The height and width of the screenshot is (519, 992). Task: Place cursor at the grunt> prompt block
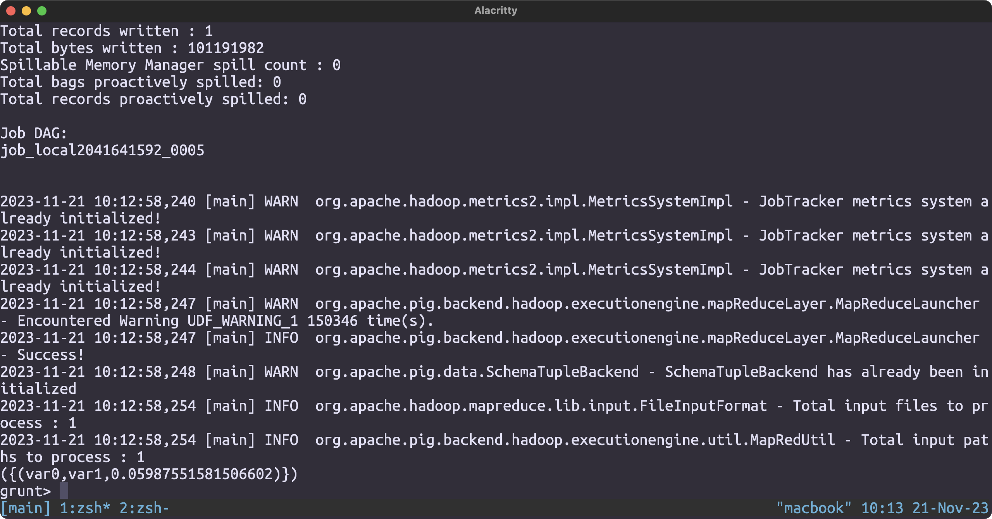click(64, 491)
